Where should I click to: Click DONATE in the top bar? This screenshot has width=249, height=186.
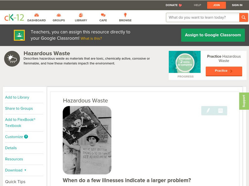[171, 5]
